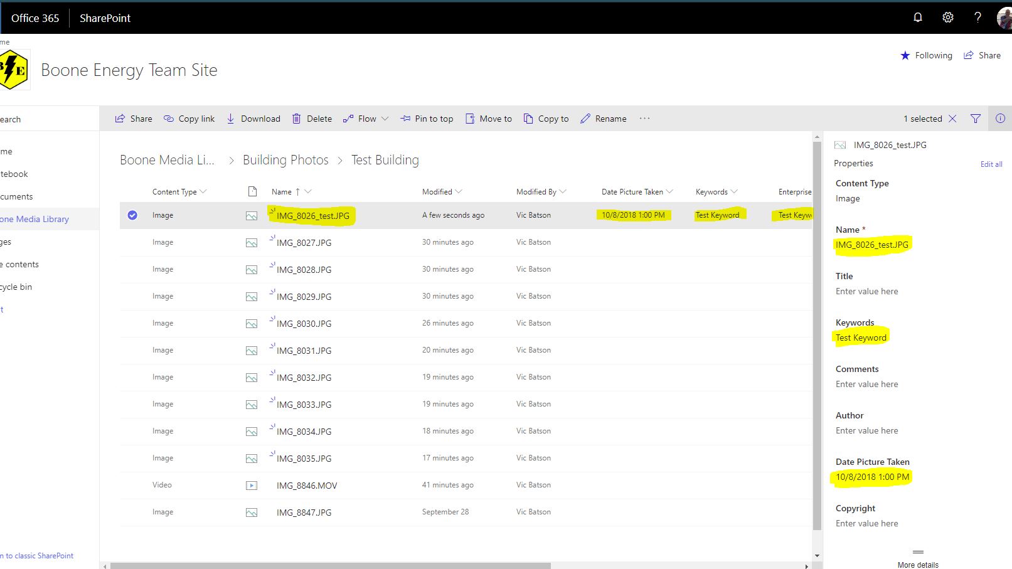Click Edit all in properties pane

[991, 164]
